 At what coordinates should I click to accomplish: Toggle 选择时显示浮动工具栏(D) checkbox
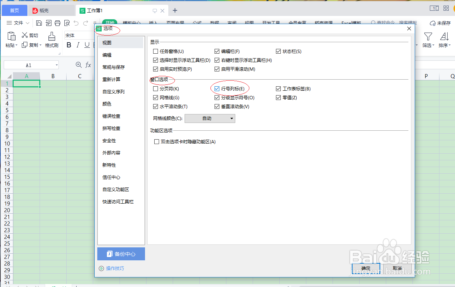coord(155,60)
